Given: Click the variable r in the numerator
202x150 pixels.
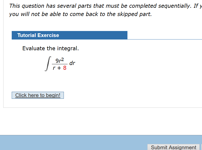Looking at the screenshot, I should pyautogui.click(x=60, y=60).
